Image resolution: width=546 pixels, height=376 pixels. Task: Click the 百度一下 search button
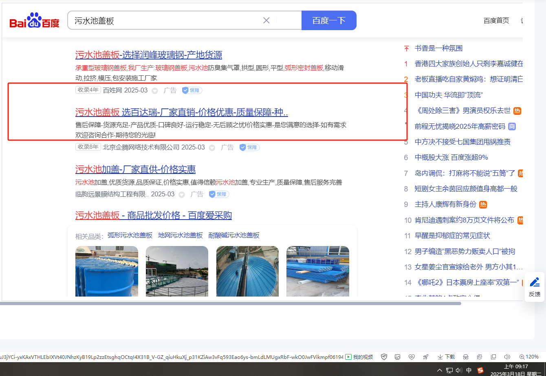point(329,20)
